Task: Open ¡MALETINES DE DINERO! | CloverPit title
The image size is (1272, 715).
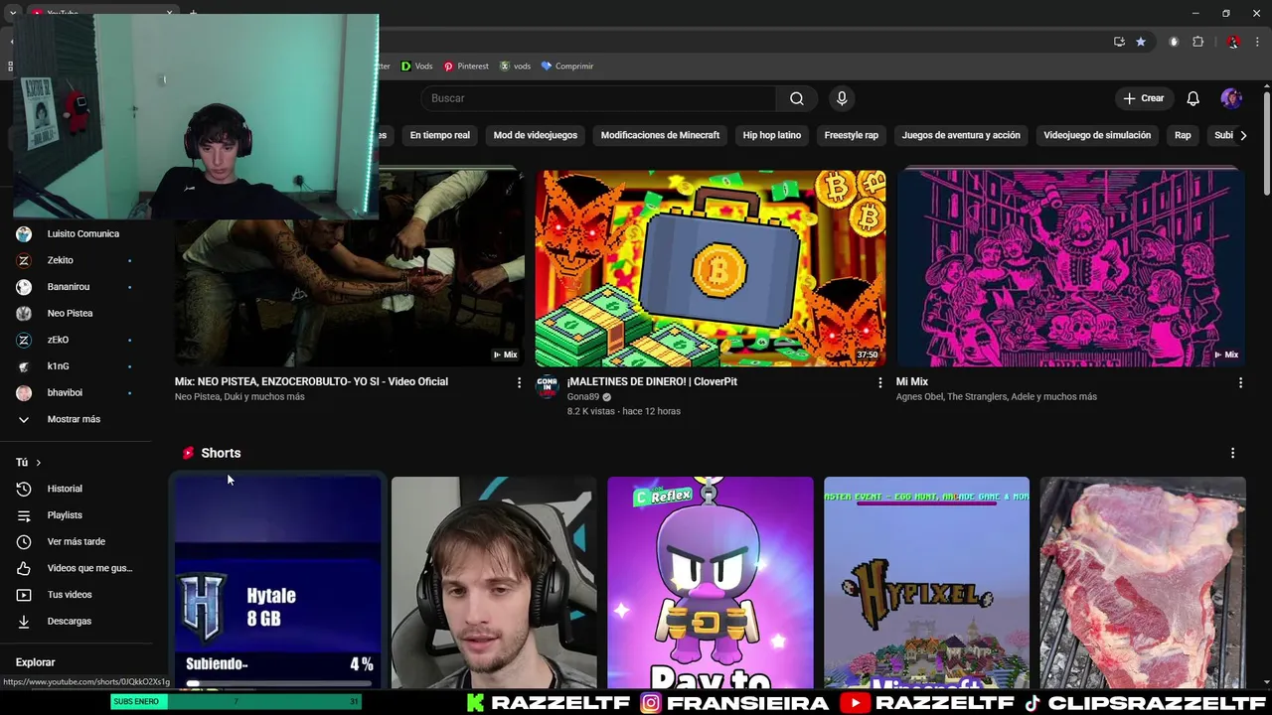Action: point(652,381)
